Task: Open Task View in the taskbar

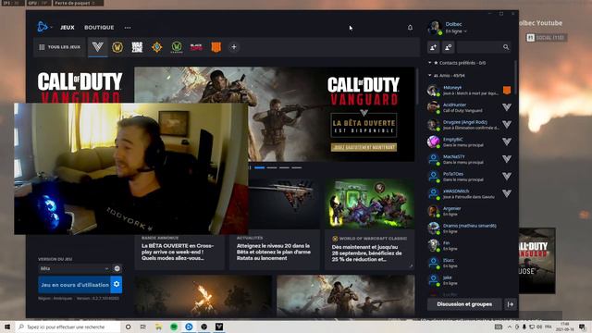Action: pyautogui.click(x=143, y=327)
